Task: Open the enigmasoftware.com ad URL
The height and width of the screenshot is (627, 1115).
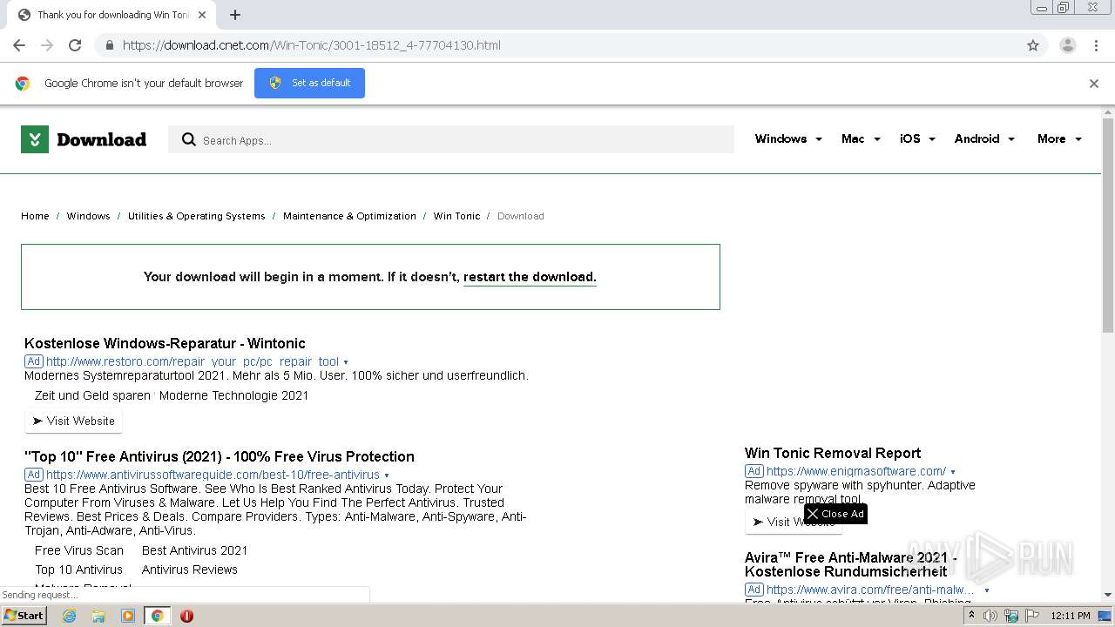Action: tap(856, 471)
